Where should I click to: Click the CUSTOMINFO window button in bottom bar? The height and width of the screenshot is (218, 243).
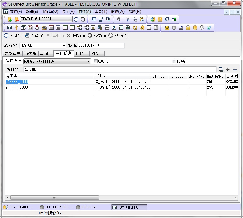click(x=129, y=207)
